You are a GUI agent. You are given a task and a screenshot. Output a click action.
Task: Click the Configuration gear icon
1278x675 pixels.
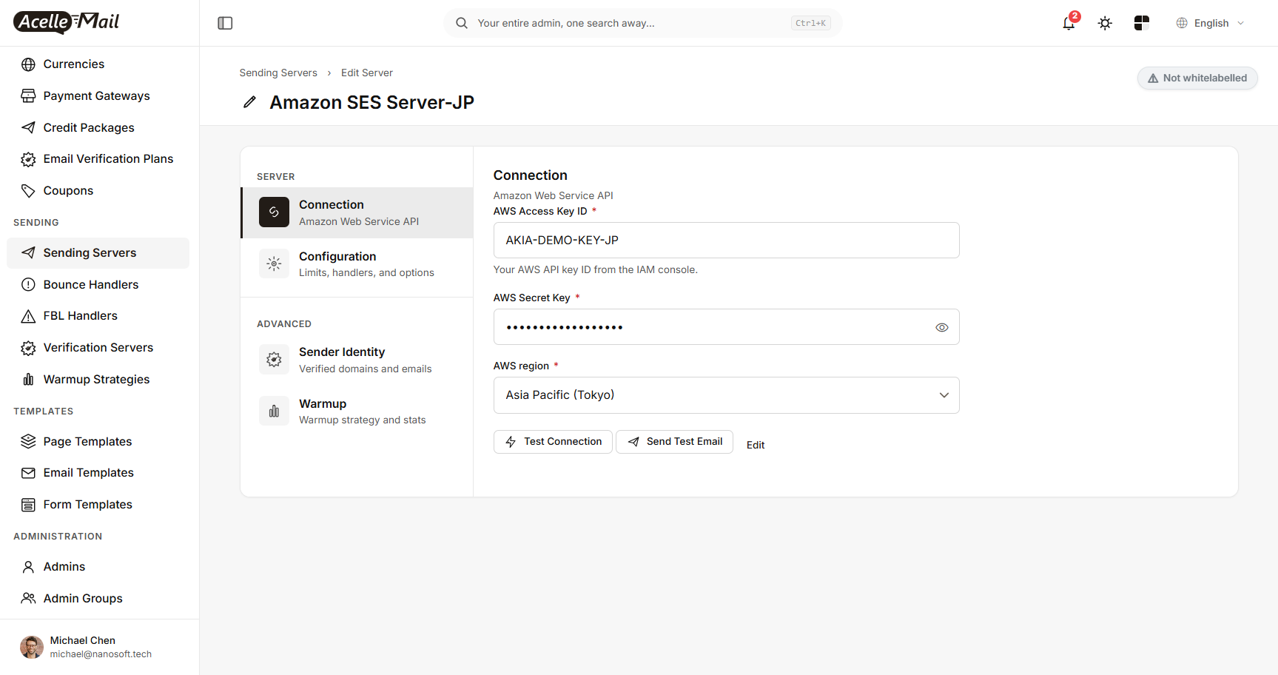pyautogui.click(x=274, y=263)
